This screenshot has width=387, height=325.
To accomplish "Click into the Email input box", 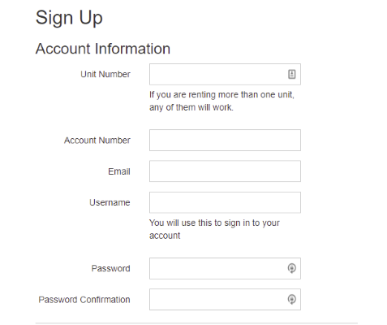I will pos(225,171).
